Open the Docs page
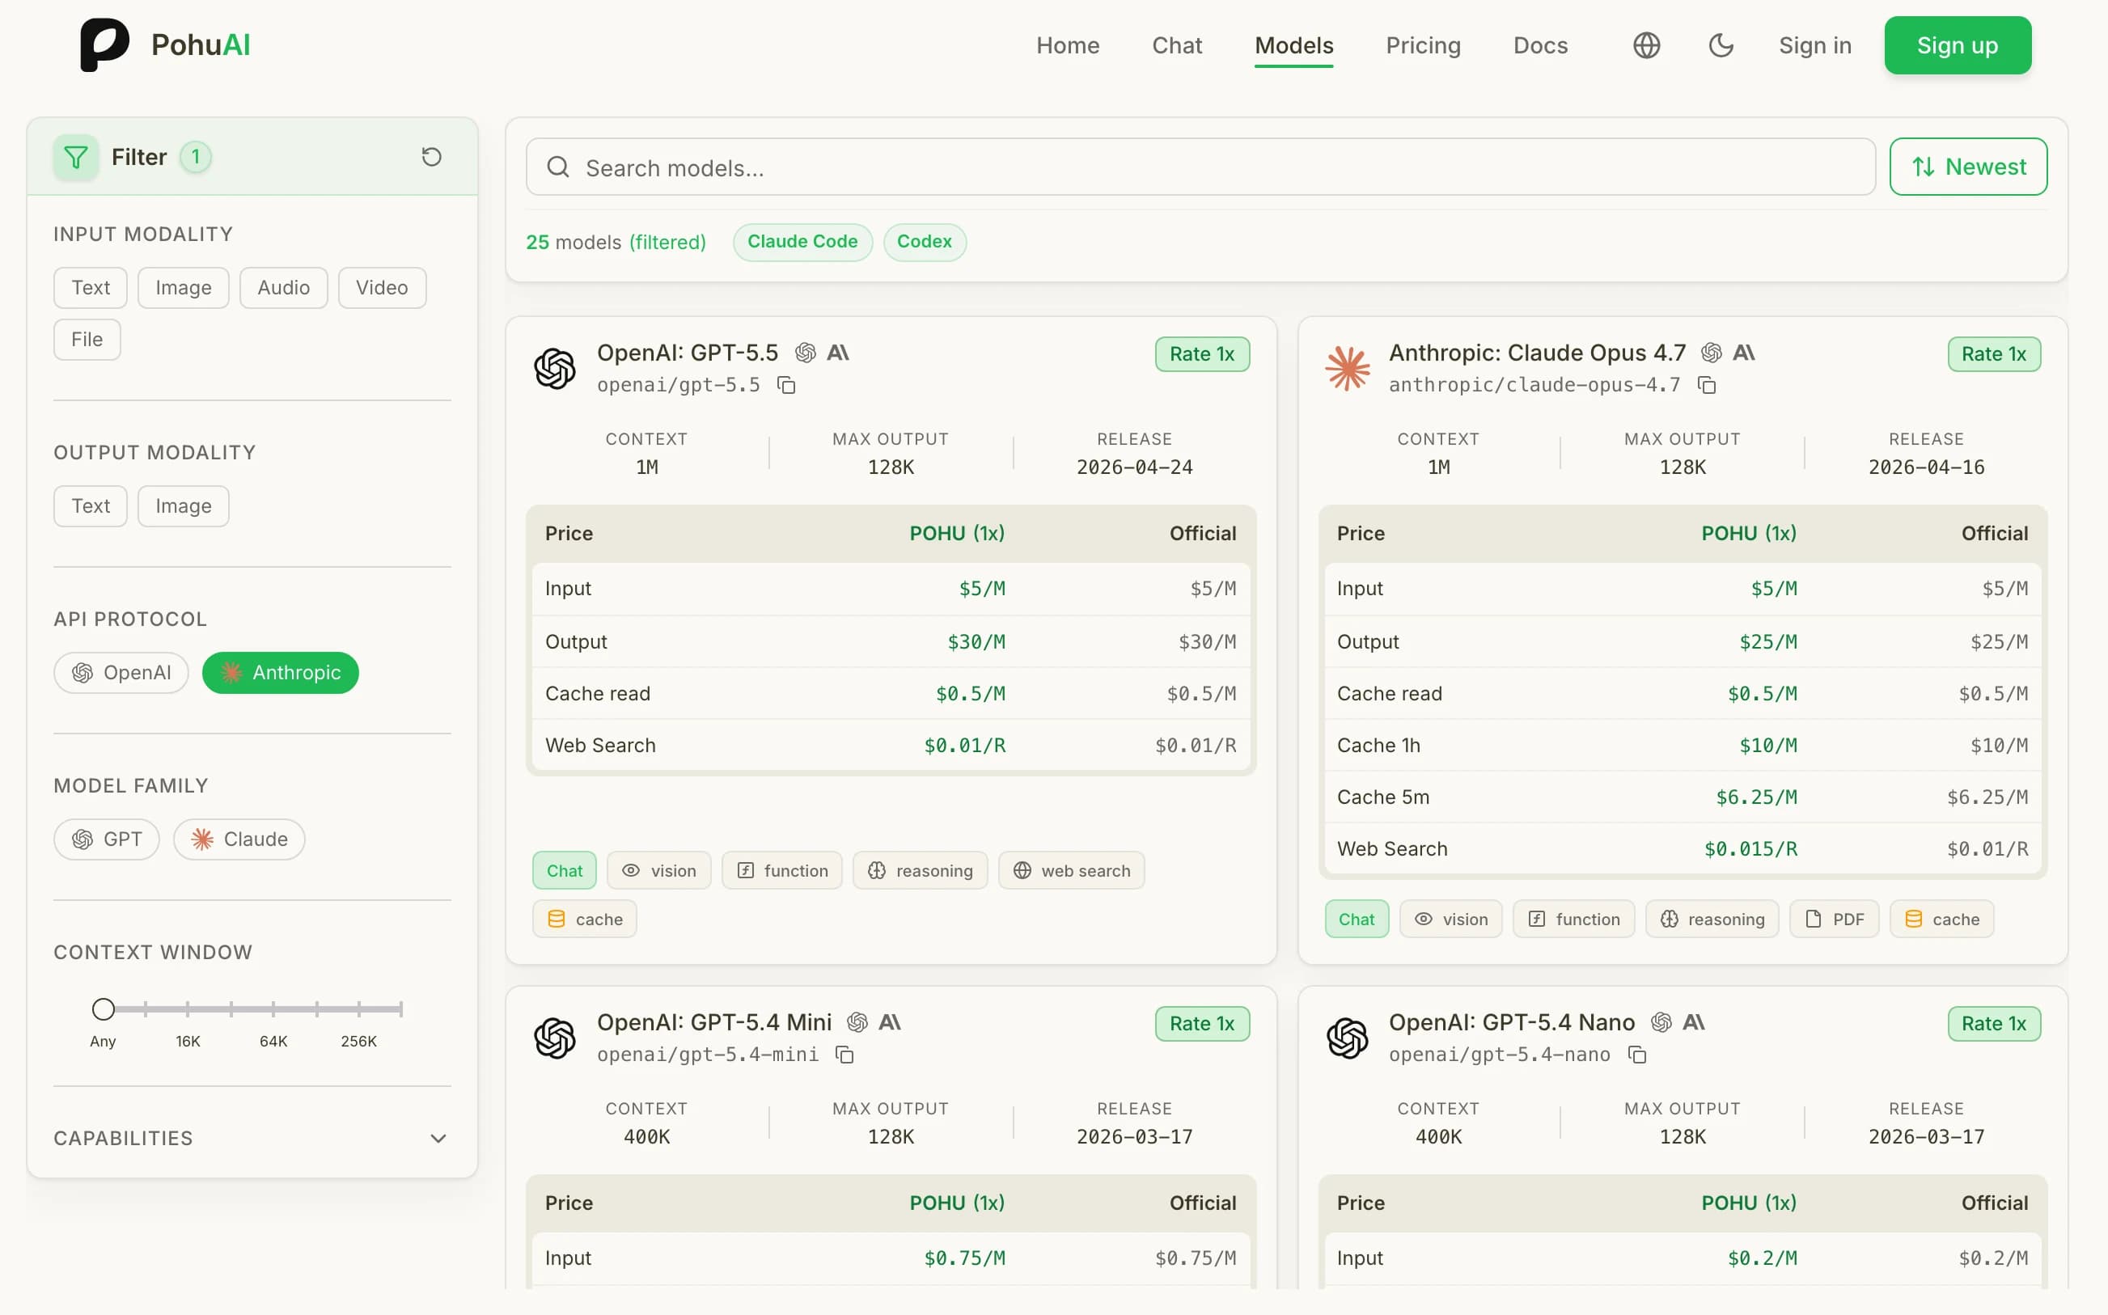Image resolution: width=2108 pixels, height=1315 pixels. [x=1540, y=45]
